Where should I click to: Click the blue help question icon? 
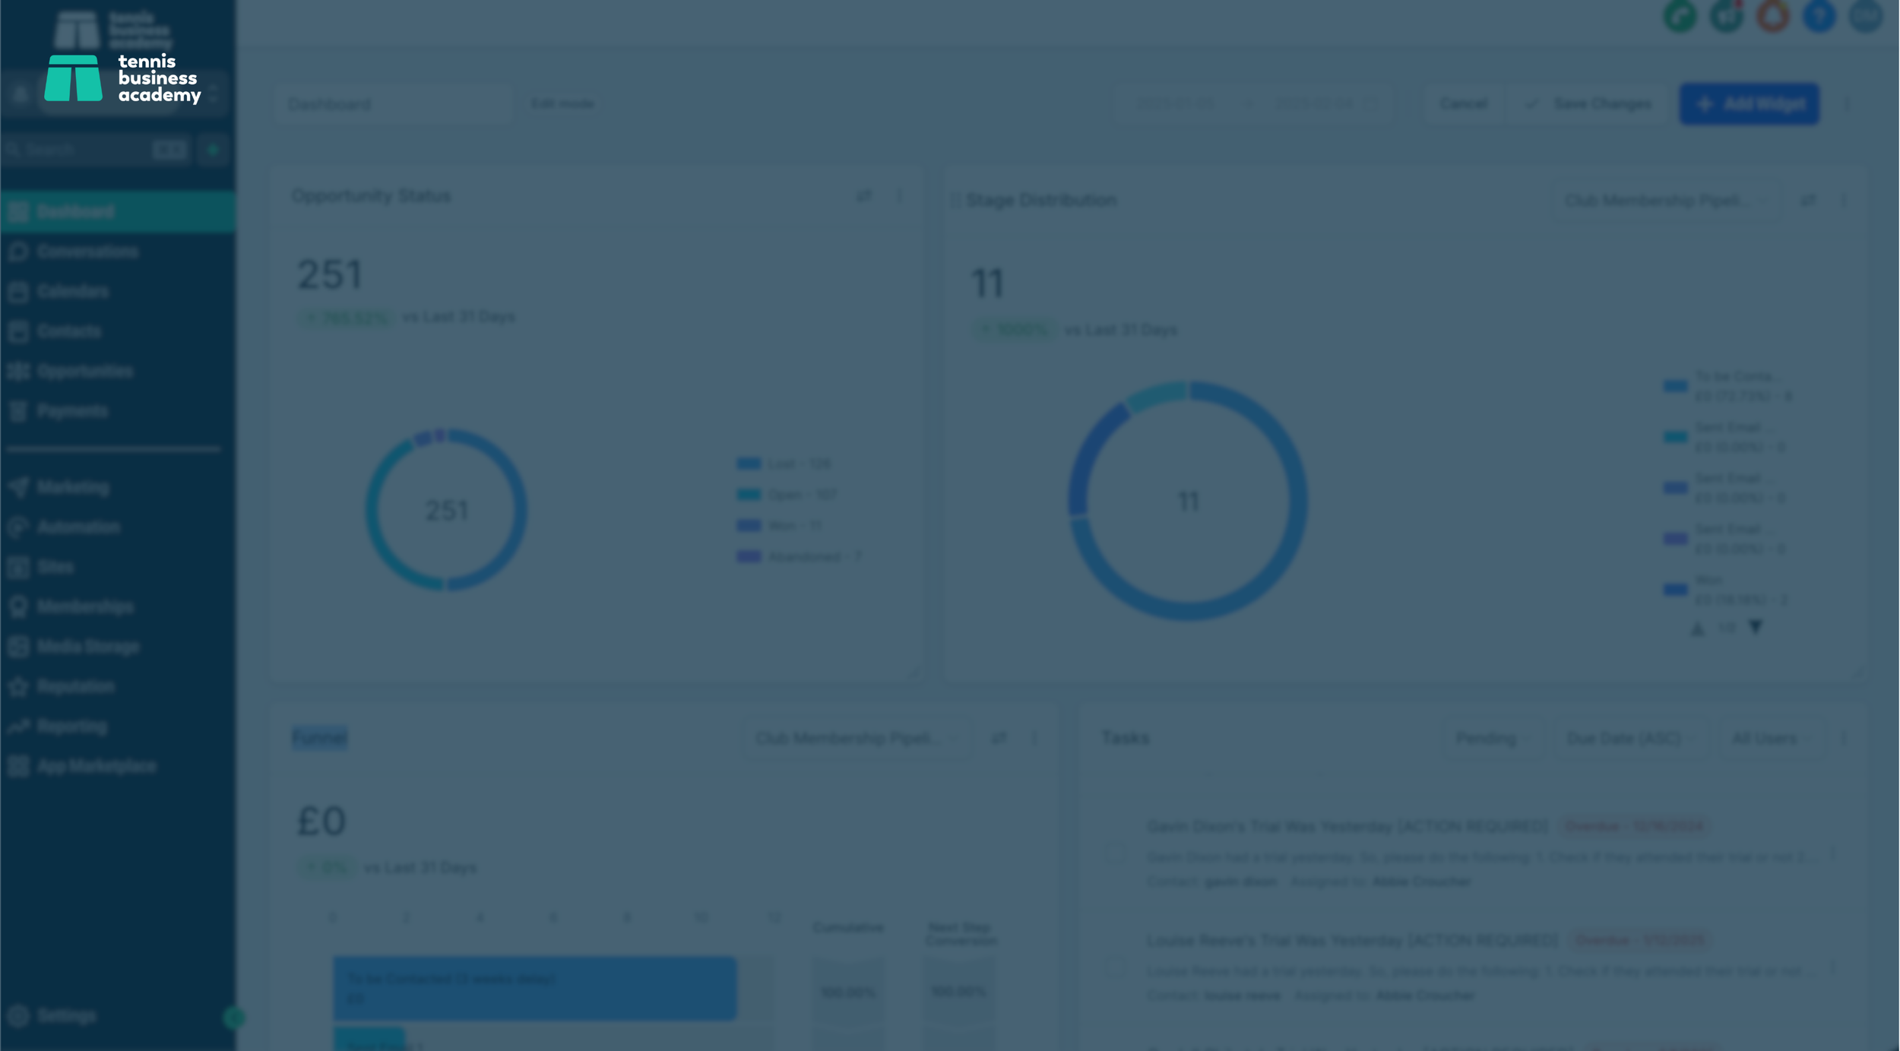click(1819, 16)
